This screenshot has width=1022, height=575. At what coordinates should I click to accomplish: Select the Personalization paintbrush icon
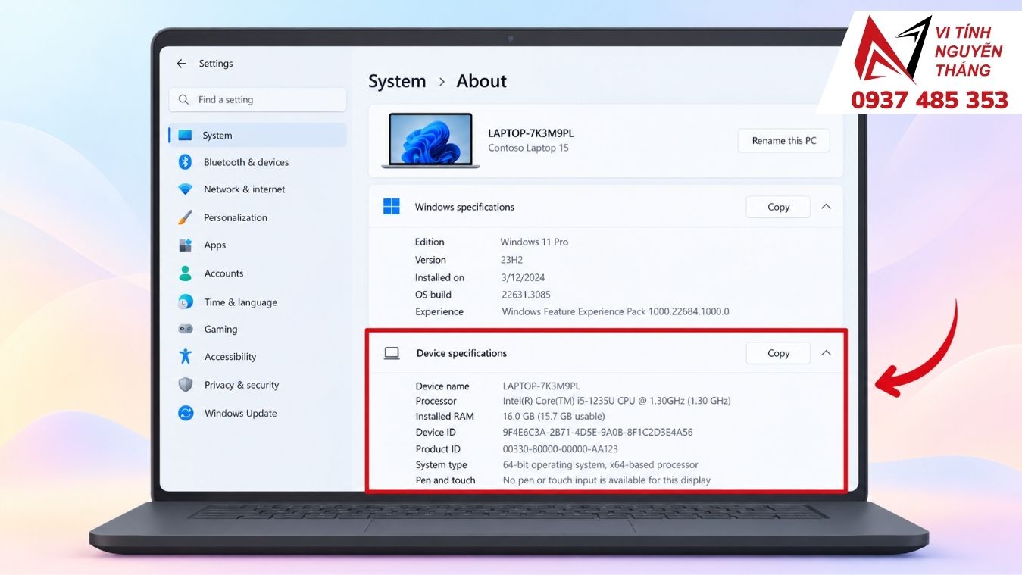(185, 217)
